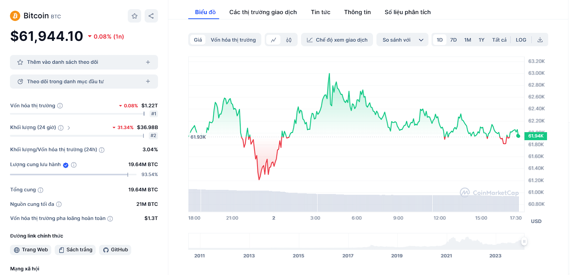Image resolution: width=570 pixels, height=275 pixels.
Task: Click the 0.08% (1n) price change
Action: [106, 37]
